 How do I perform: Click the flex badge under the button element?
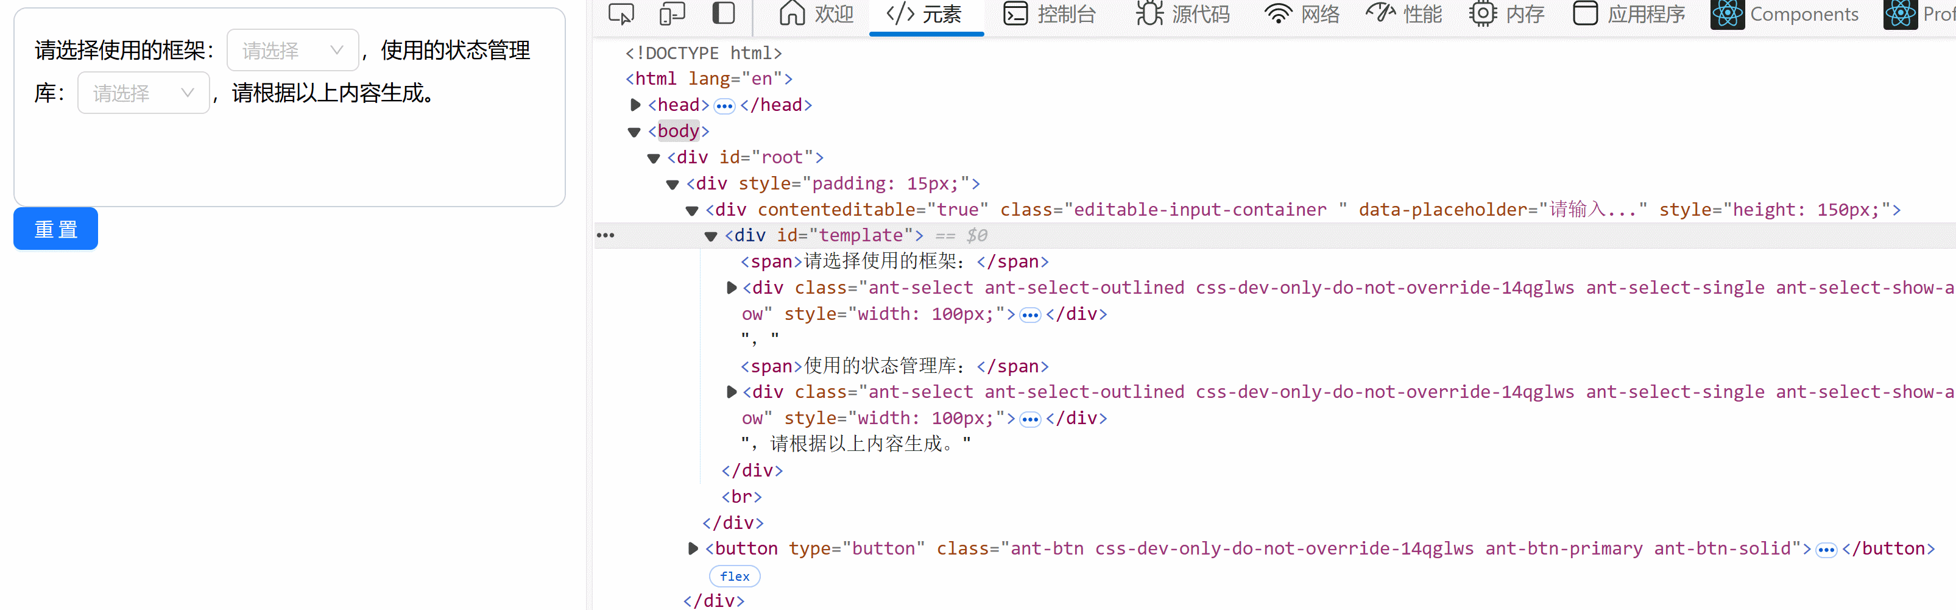click(x=734, y=576)
